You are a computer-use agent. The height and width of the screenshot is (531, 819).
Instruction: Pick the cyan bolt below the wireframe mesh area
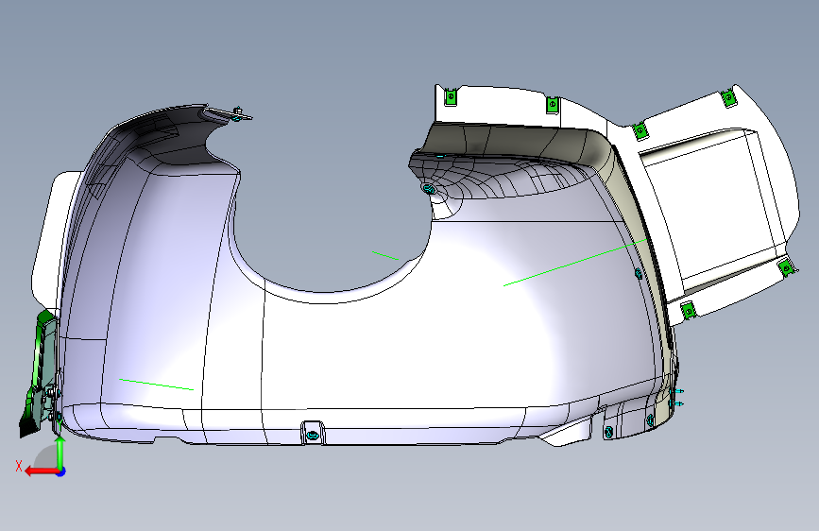point(429,188)
